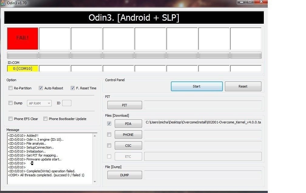Uncheck the PDA file checkbox

click(109, 124)
